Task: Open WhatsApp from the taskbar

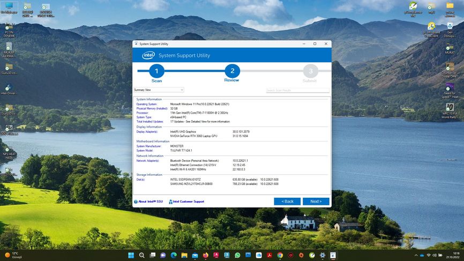Action: click(237, 256)
